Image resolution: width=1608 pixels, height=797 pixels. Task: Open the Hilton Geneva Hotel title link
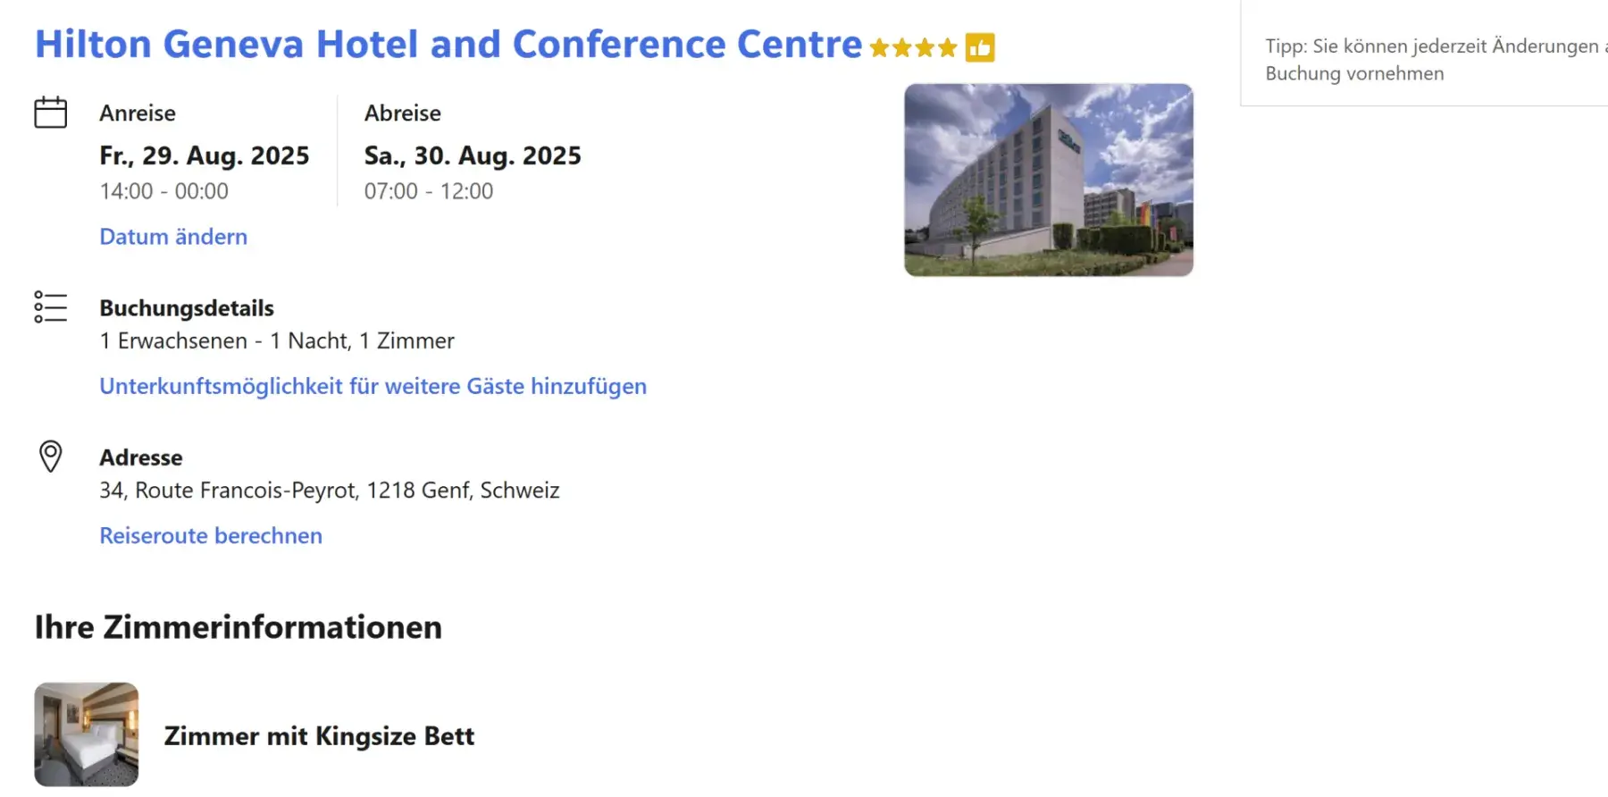448,44
